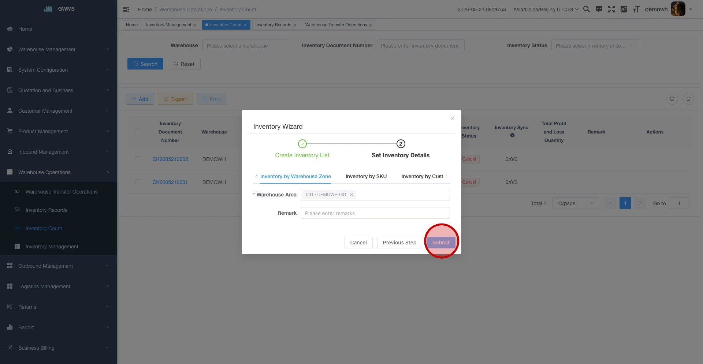This screenshot has width=703, height=364.
Task: Open Warehouse Transfer Operations in sidebar
Action: pos(59,192)
